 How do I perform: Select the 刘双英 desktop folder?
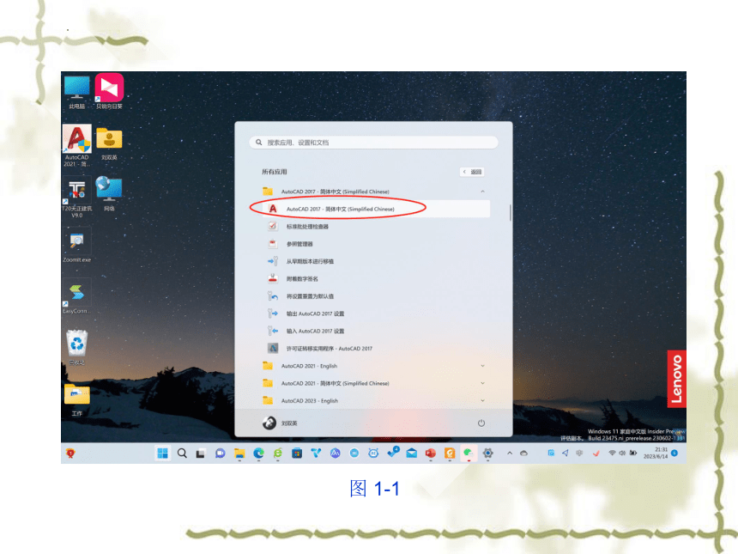pos(109,143)
